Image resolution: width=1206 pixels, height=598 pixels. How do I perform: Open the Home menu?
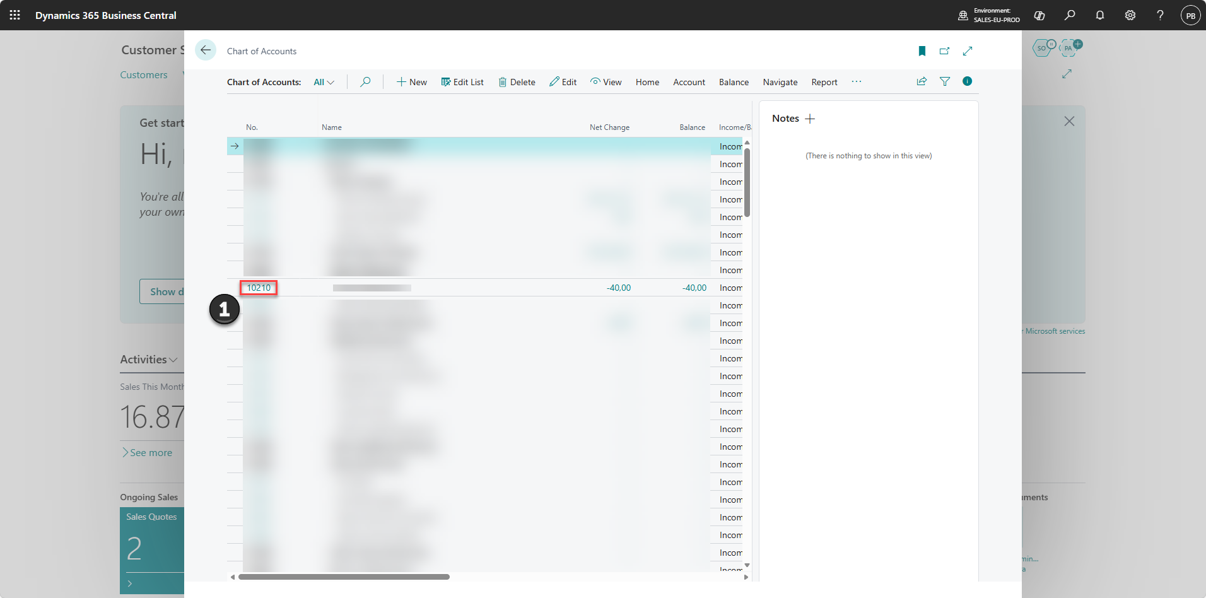647,82
